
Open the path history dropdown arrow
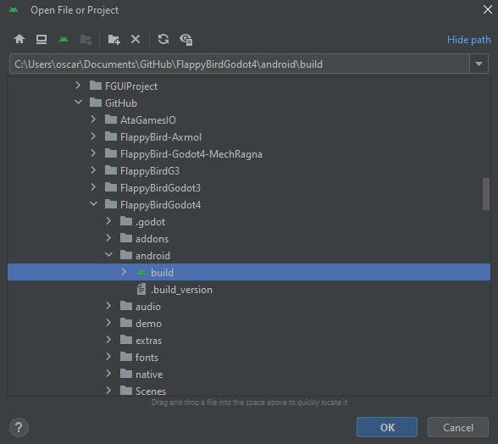479,64
